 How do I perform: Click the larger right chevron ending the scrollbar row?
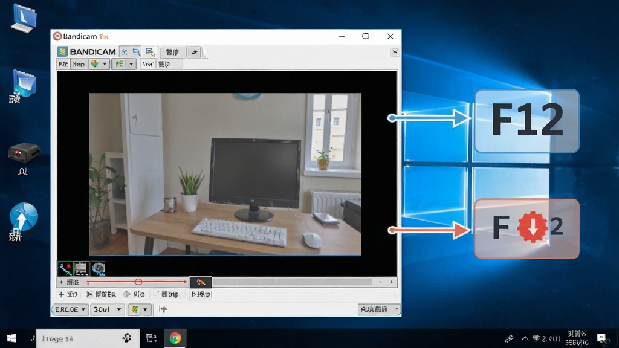[391, 282]
